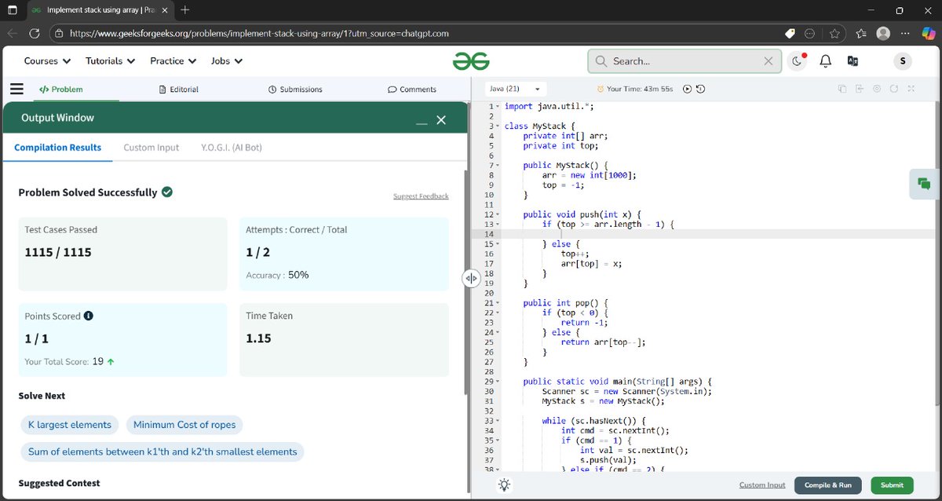Viewport: 942px width, 501px height.
Task: Open the green chat widget
Action: click(924, 184)
